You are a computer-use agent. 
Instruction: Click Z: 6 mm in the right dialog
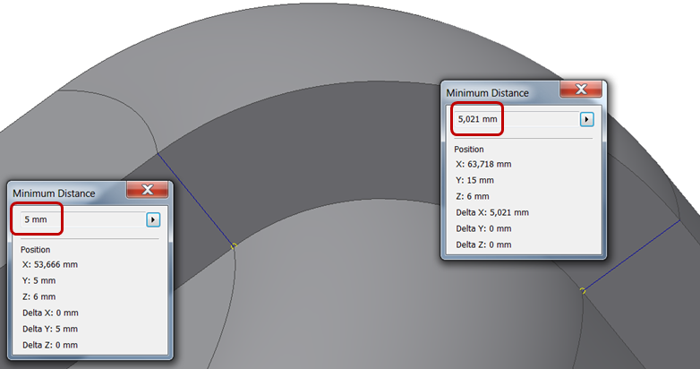(x=473, y=196)
